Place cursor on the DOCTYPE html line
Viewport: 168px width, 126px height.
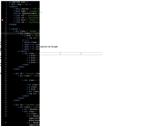(18, 2)
